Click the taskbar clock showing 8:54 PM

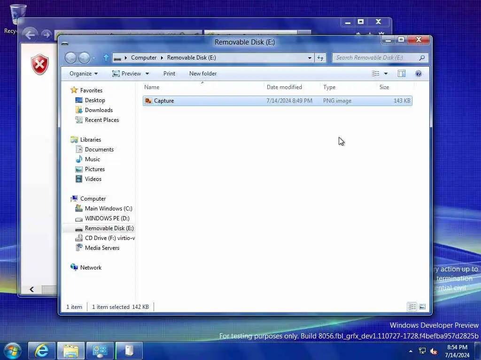[457, 351]
